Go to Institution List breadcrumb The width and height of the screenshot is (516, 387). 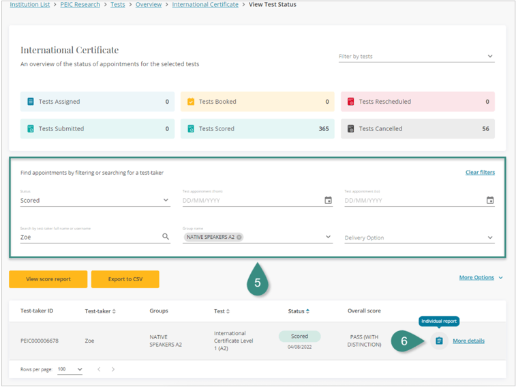pyautogui.click(x=29, y=5)
